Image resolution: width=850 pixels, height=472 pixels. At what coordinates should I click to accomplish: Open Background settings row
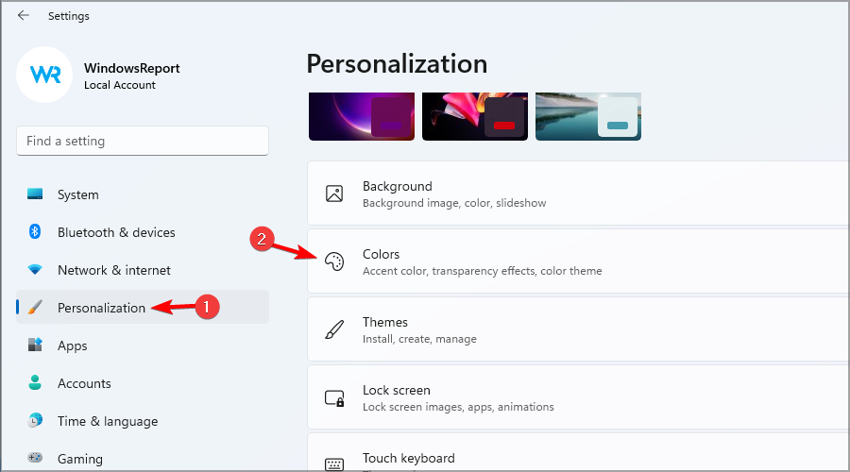click(578, 194)
